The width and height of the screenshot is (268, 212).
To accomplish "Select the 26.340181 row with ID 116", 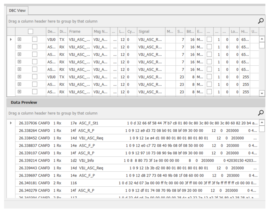I will coord(137,183).
